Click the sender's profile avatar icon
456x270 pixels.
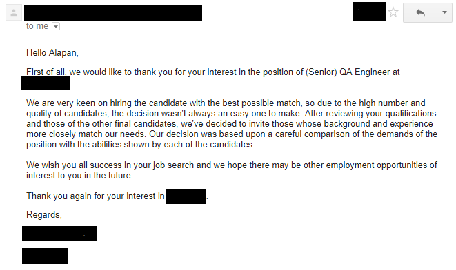pyautogui.click(x=14, y=13)
